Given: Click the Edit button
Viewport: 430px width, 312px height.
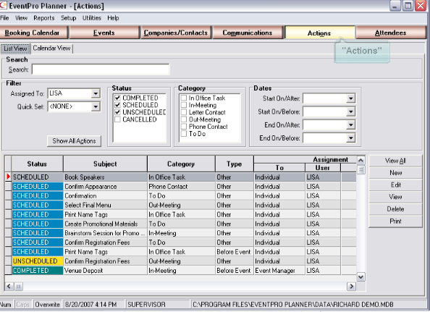Looking at the screenshot, I should pos(395,185).
